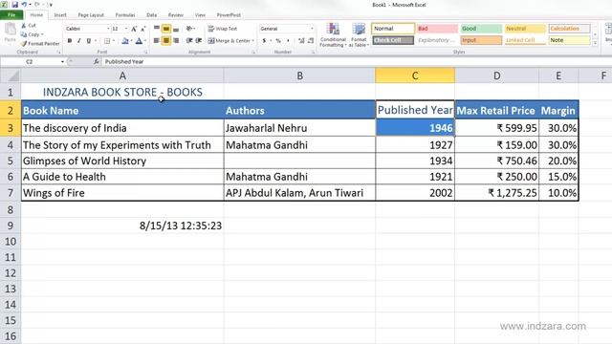
Task: Apply Comma Style icon
Action: pyautogui.click(x=288, y=40)
